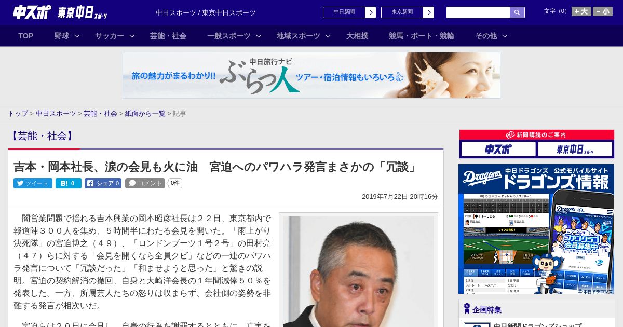
Task: Click the article date 2019年7月22日 20時16分
Action: [x=400, y=197]
